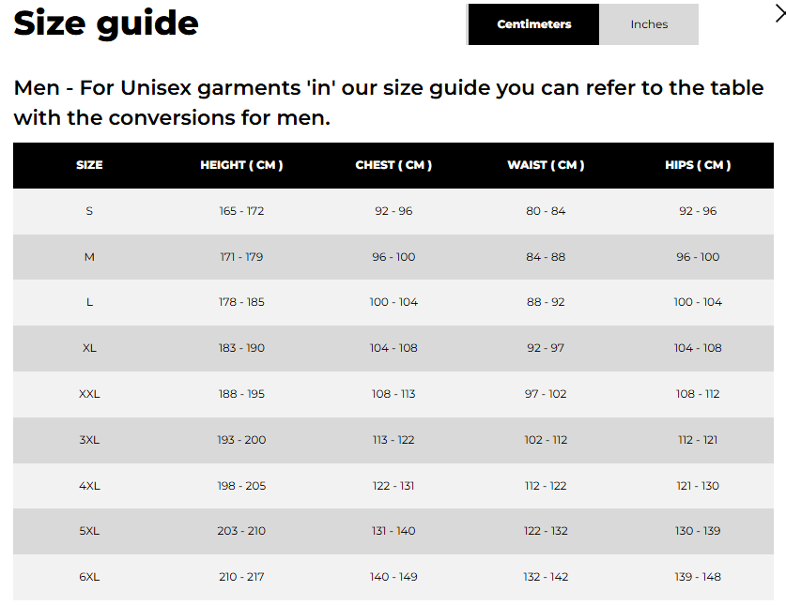Image resolution: width=786 pixels, height=606 pixels.
Task: Switch units to Centimeters
Action: click(x=533, y=24)
